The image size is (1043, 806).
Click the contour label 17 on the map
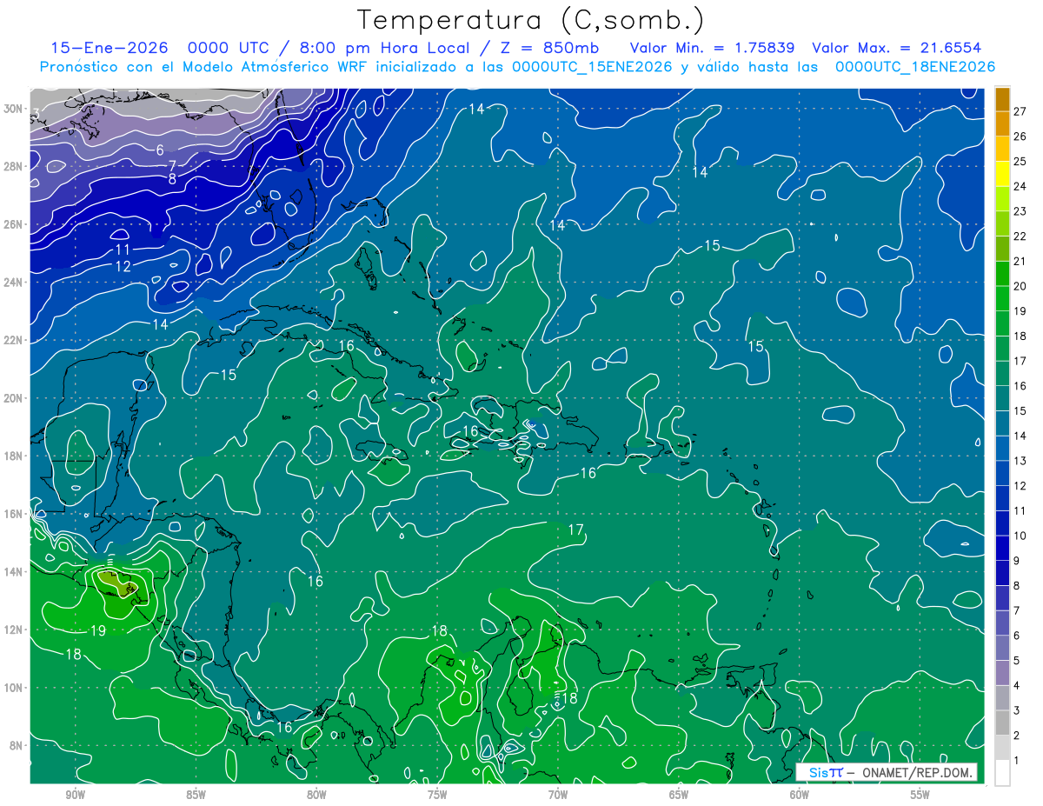[576, 530]
